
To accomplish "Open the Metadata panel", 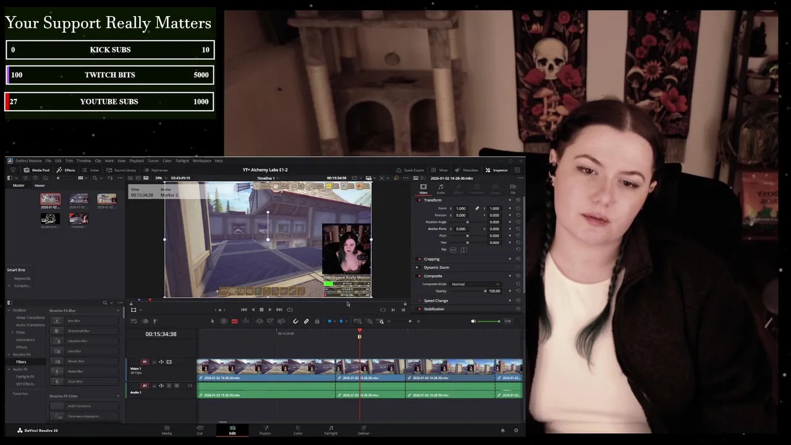I will coord(467,170).
